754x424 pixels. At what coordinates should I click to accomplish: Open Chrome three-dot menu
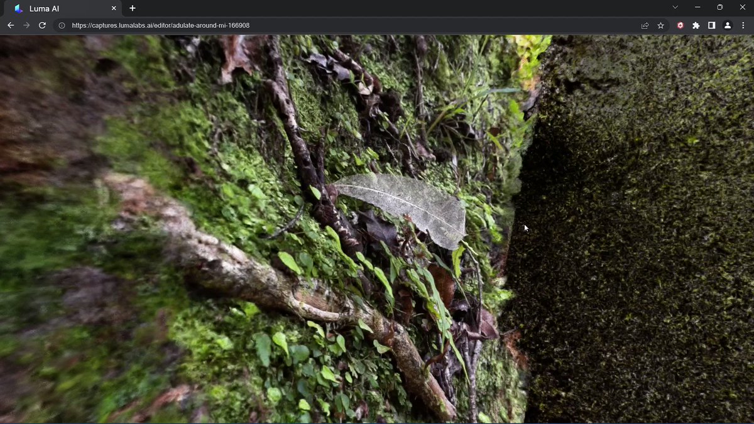[743, 26]
